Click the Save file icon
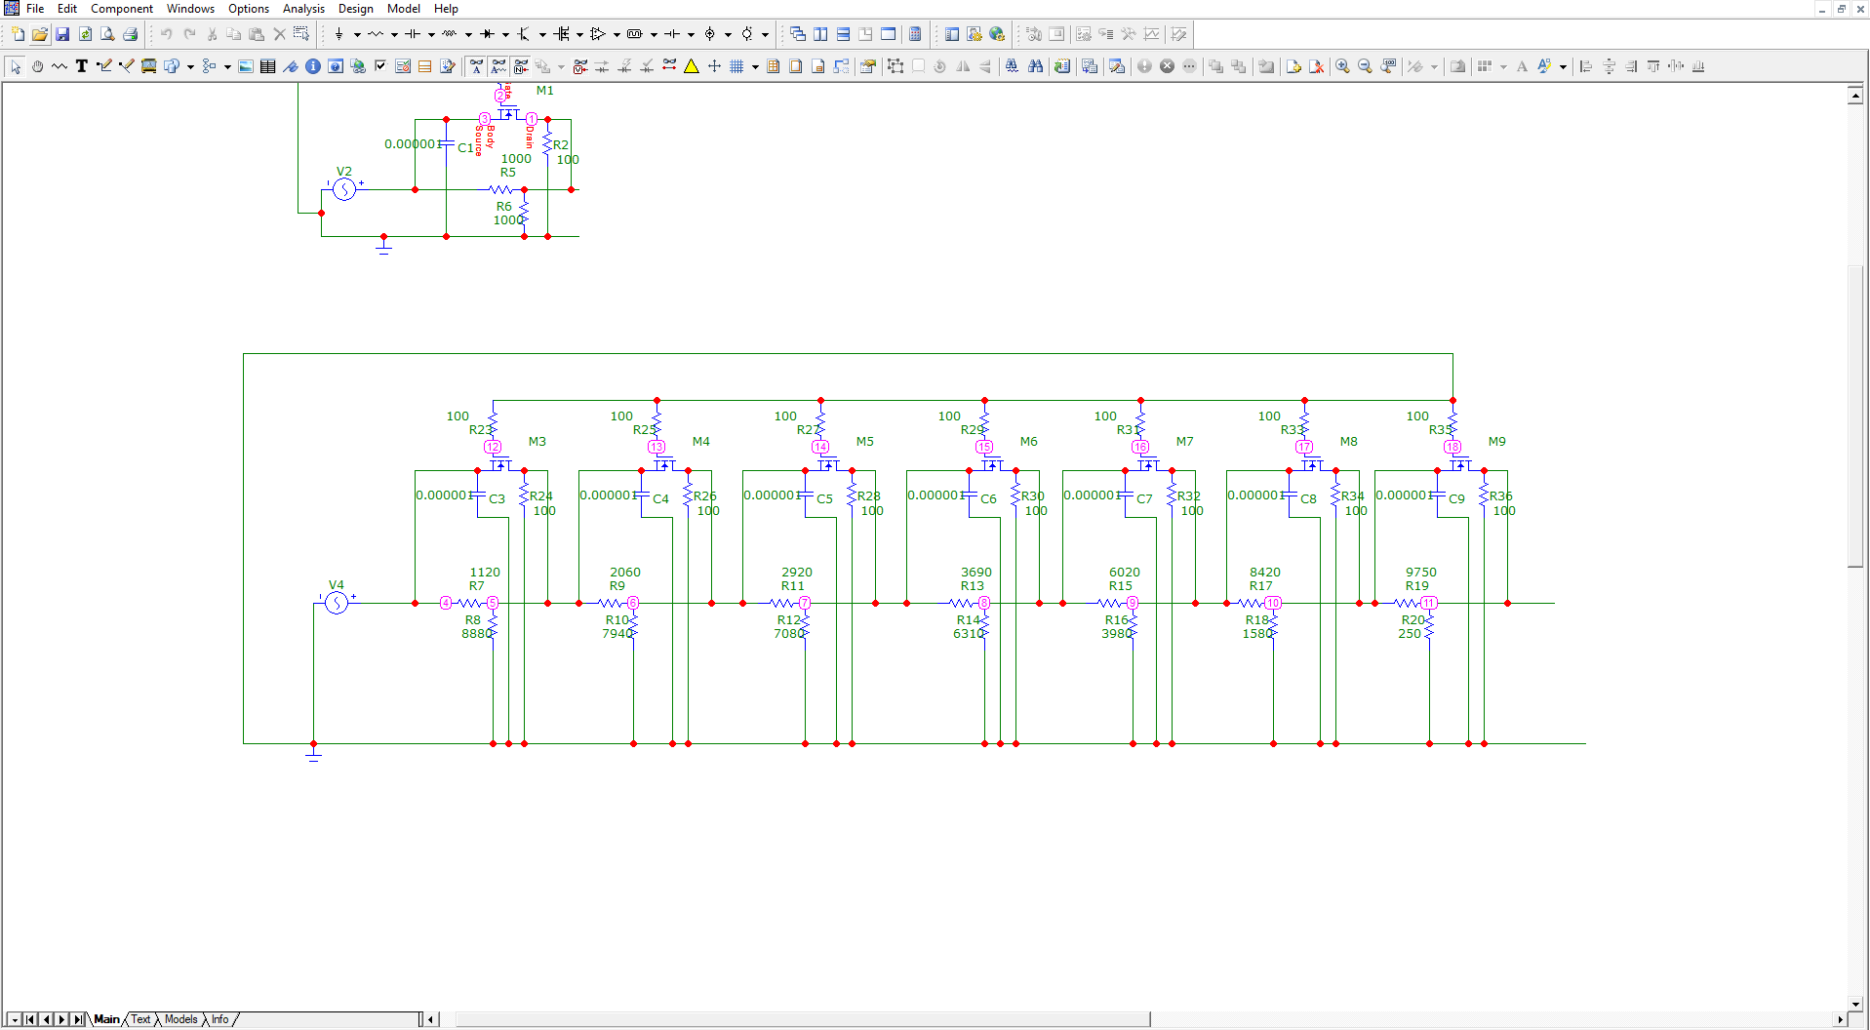This screenshot has height=1030, width=1870. pyautogui.click(x=62, y=34)
